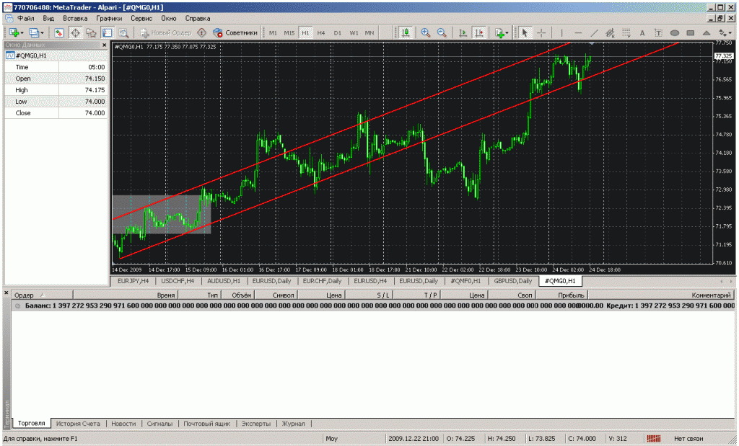This screenshot has width=739, height=446.
Task: Select the Text Label tool
Action: [x=658, y=32]
